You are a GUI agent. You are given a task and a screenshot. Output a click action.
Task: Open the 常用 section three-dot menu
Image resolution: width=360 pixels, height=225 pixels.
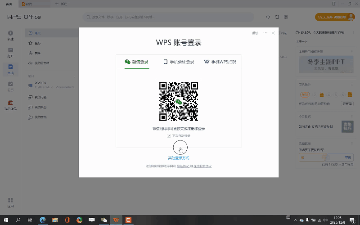pyautogui.click(x=75, y=76)
